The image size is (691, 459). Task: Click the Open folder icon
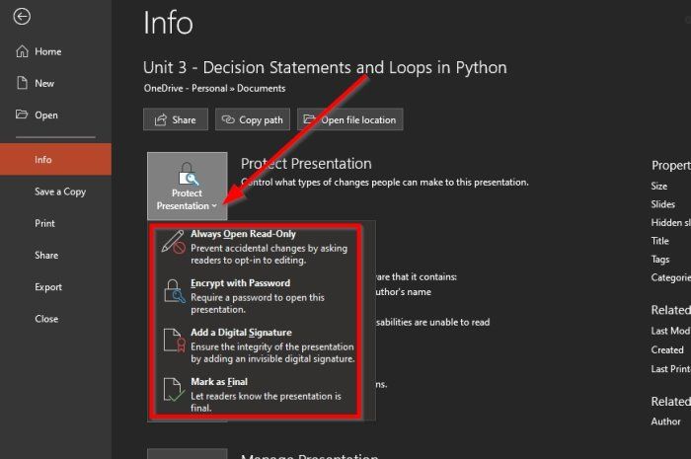click(22, 115)
